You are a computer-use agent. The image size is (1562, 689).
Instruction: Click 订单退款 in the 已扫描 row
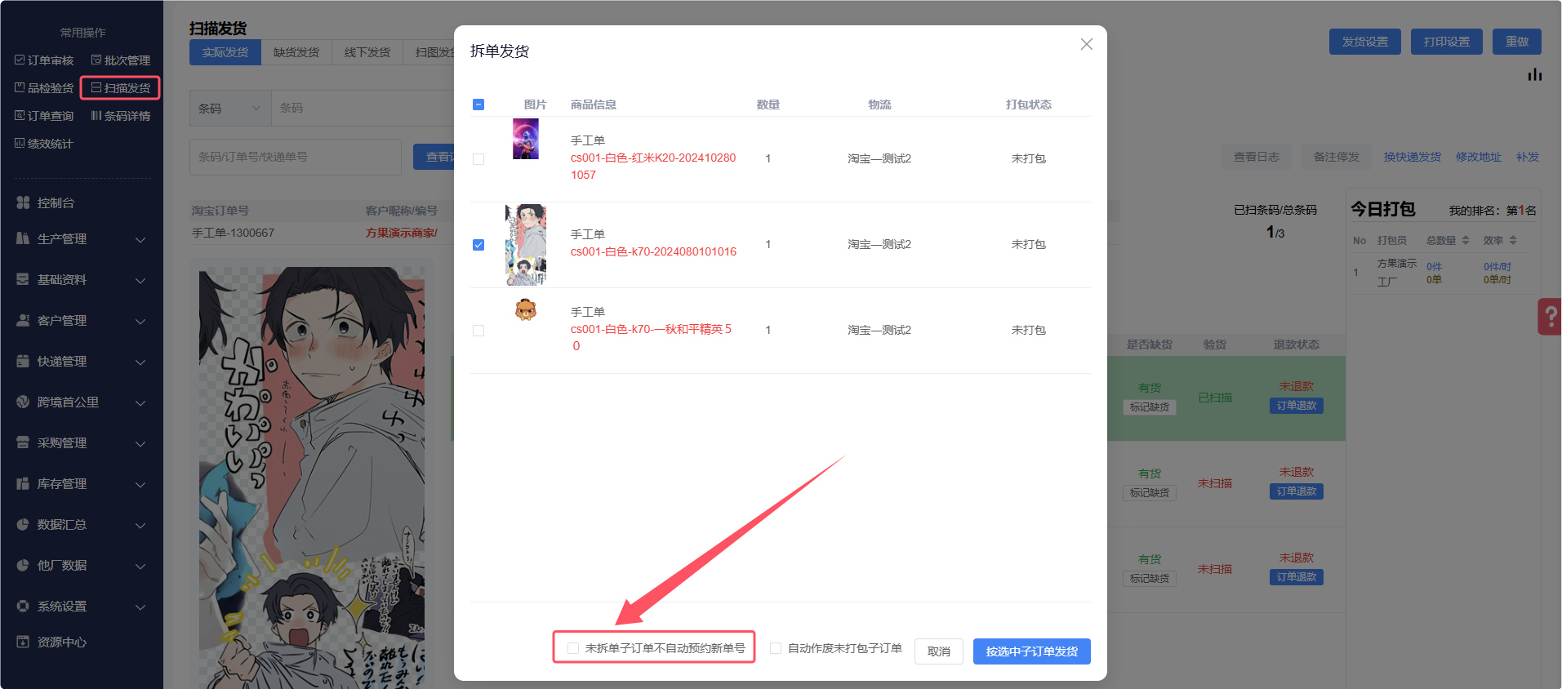coord(1297,406)
